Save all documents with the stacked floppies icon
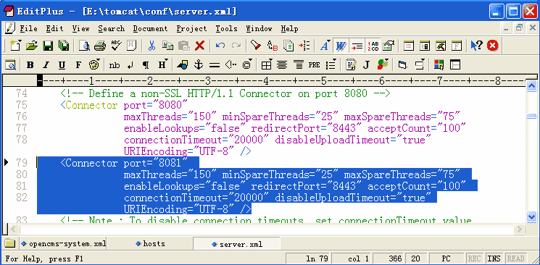This screenshot has width=540, height=265. [64, 46]
